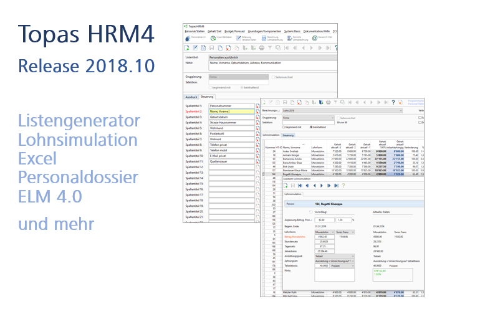Viewport: 485px width, 319px height.
Task: Click New record icon in Assistent Lohnsimulation dialog
Action: [286, 186]
